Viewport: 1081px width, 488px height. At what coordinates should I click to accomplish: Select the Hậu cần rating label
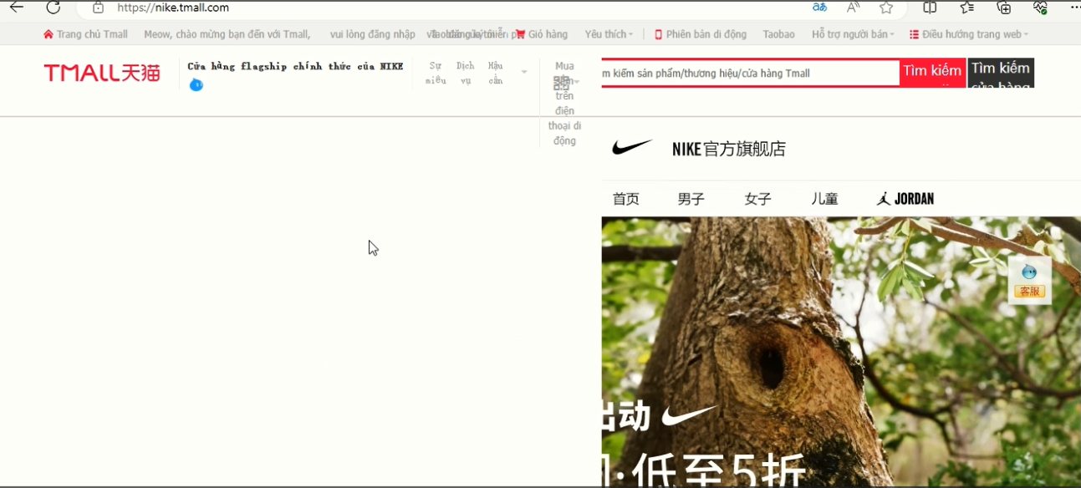496,73
